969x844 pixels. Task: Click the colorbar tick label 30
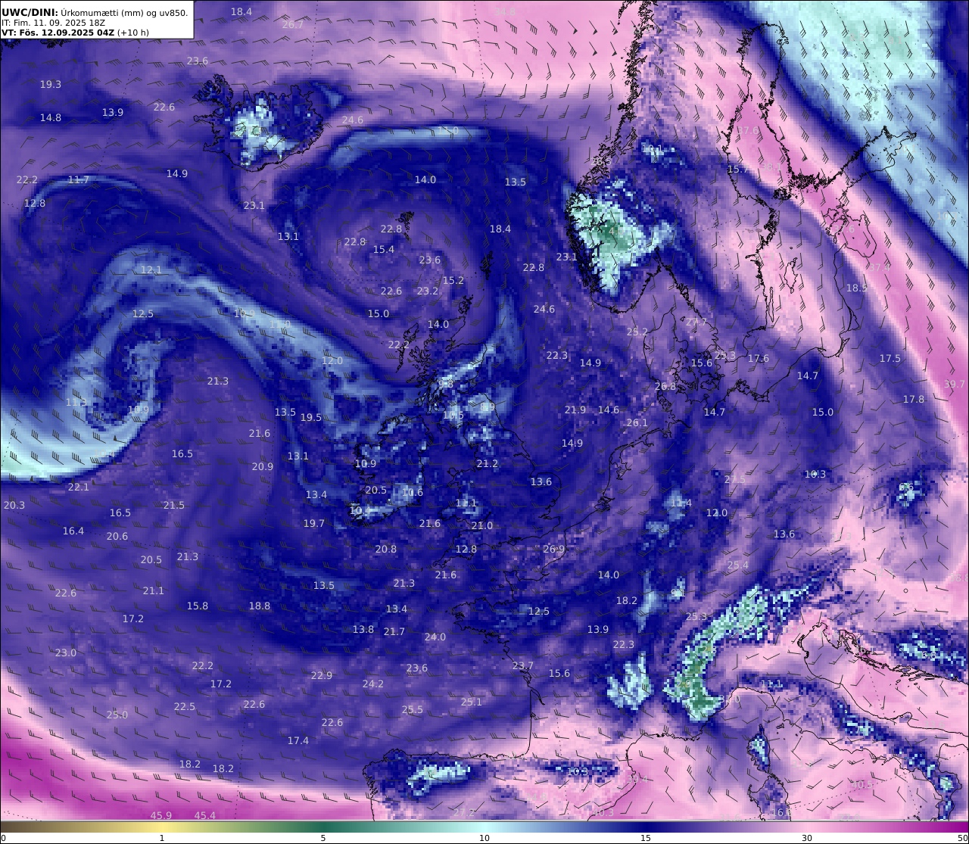(x=807, y=837)
